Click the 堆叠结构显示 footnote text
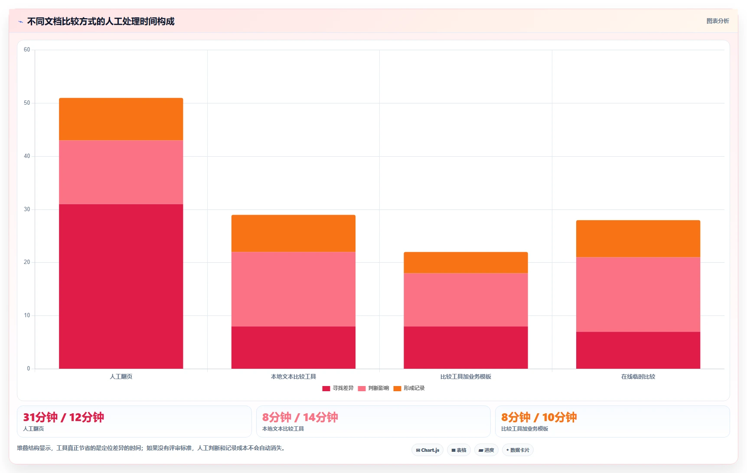This screenshot has width=747, height=473. 152,448
